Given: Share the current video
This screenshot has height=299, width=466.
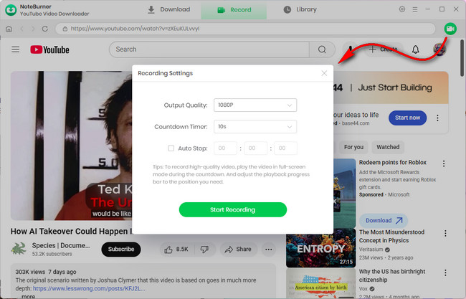Looking at the screenshot, I should tap(238, 250).
